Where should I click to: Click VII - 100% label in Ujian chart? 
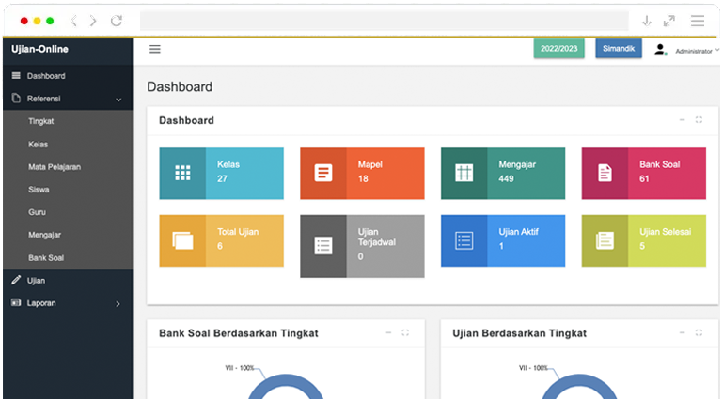(x=533, y=368)
